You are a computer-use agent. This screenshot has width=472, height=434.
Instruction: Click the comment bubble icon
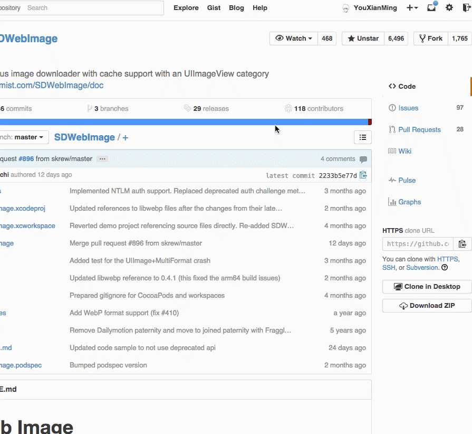(363, 159)
